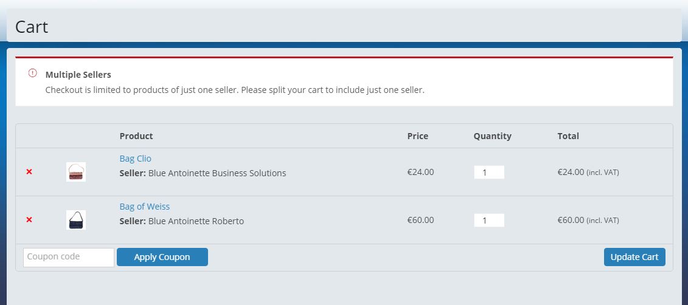Open the Bag Clio product thumbnail

[76, 172]
